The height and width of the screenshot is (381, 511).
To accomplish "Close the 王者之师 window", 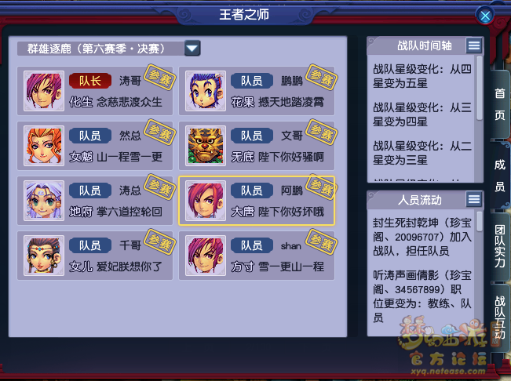I will pos(485,16).
